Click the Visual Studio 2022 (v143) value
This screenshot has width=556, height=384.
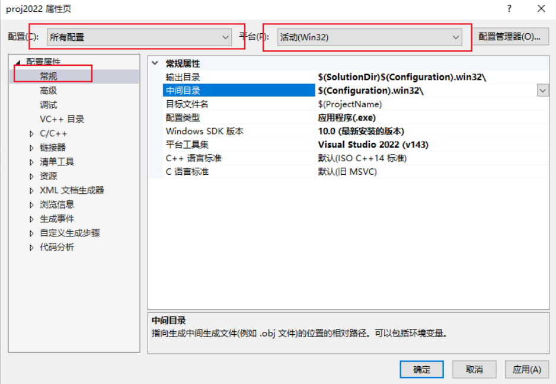(373, 145)
